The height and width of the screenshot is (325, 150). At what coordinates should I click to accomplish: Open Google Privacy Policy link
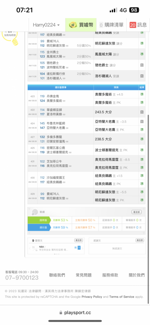pos(92,297)
